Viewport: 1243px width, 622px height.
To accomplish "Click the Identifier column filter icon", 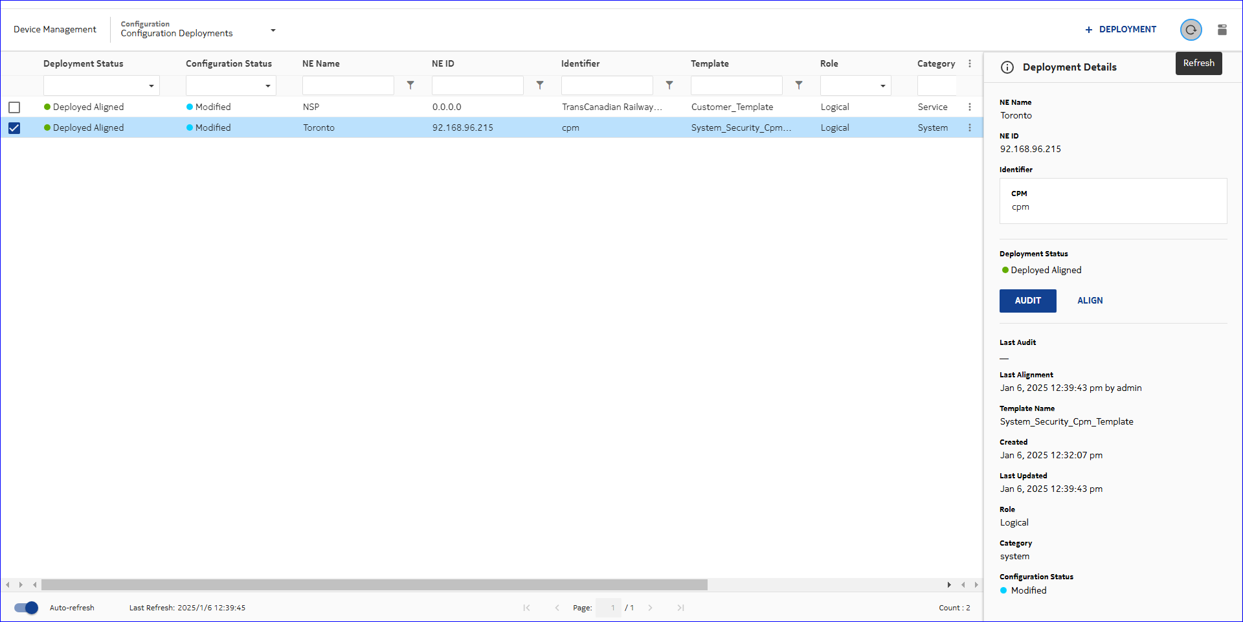I will pos(669,85).
